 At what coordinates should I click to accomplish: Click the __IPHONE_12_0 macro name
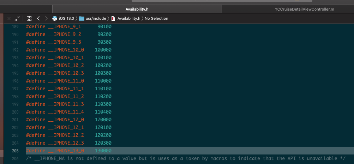click(x=66, y=120)
